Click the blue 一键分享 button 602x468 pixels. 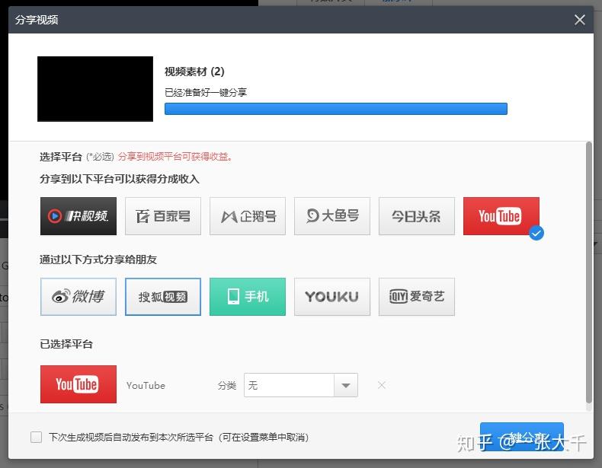(522, 437)
